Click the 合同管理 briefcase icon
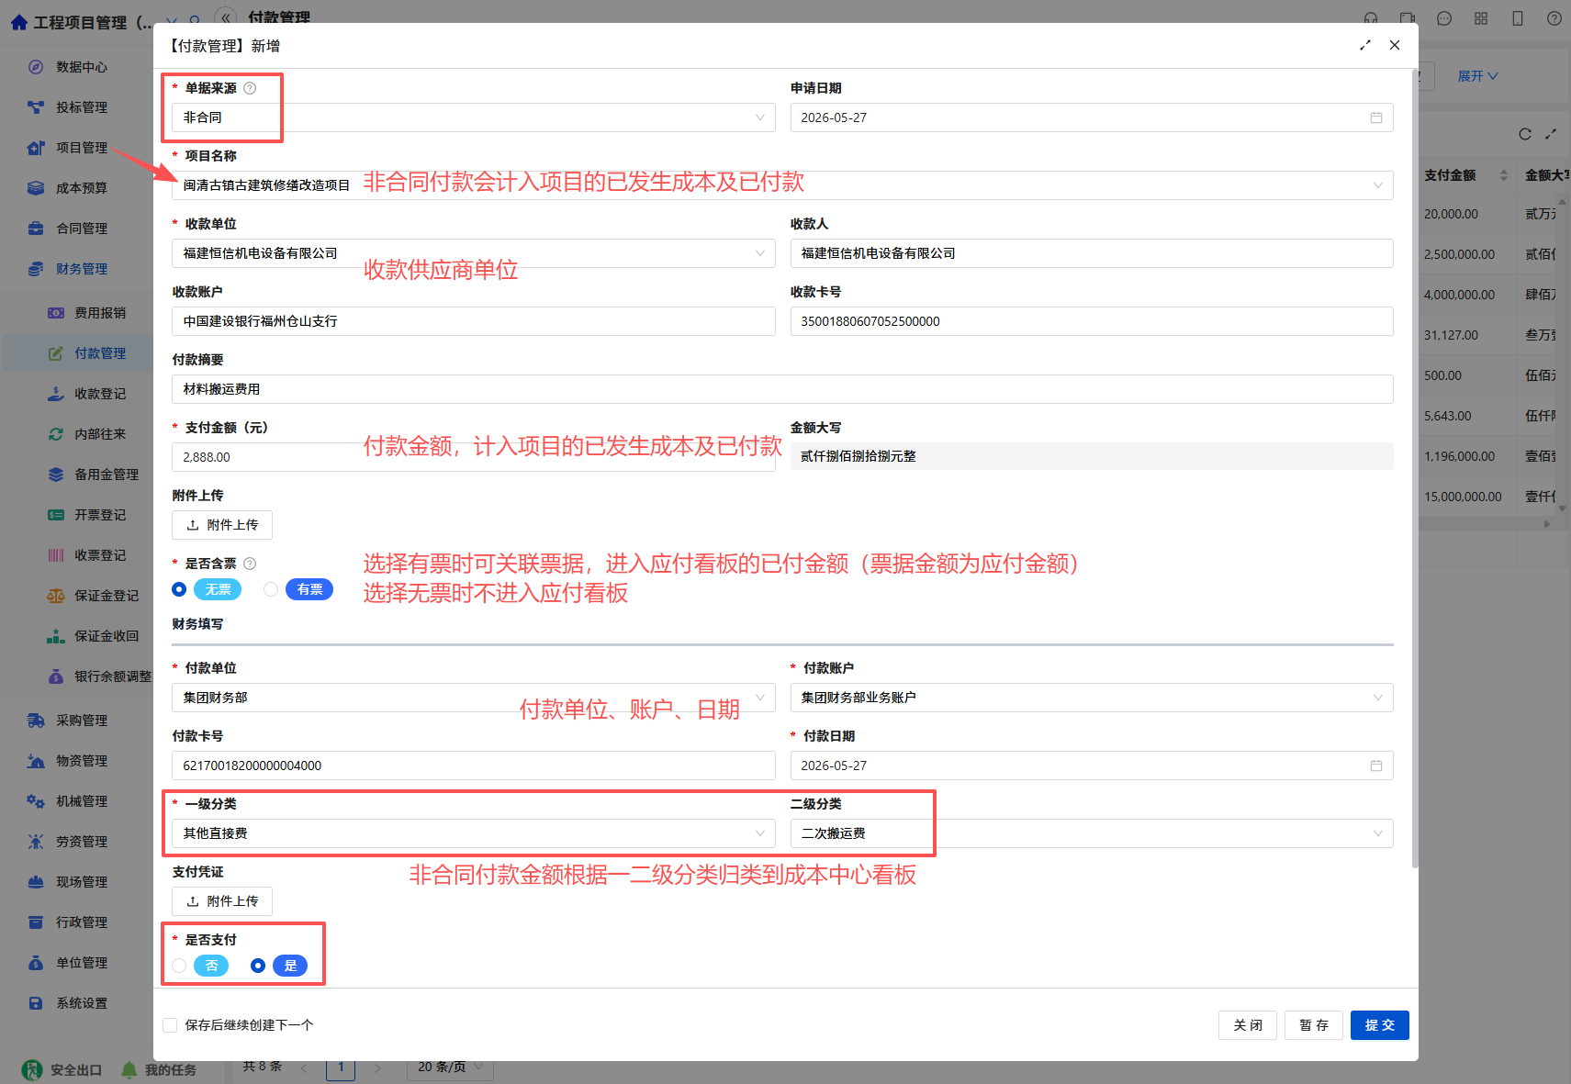The width and height of the screenshot is (1571, 1084). click(x=36, y=229)
